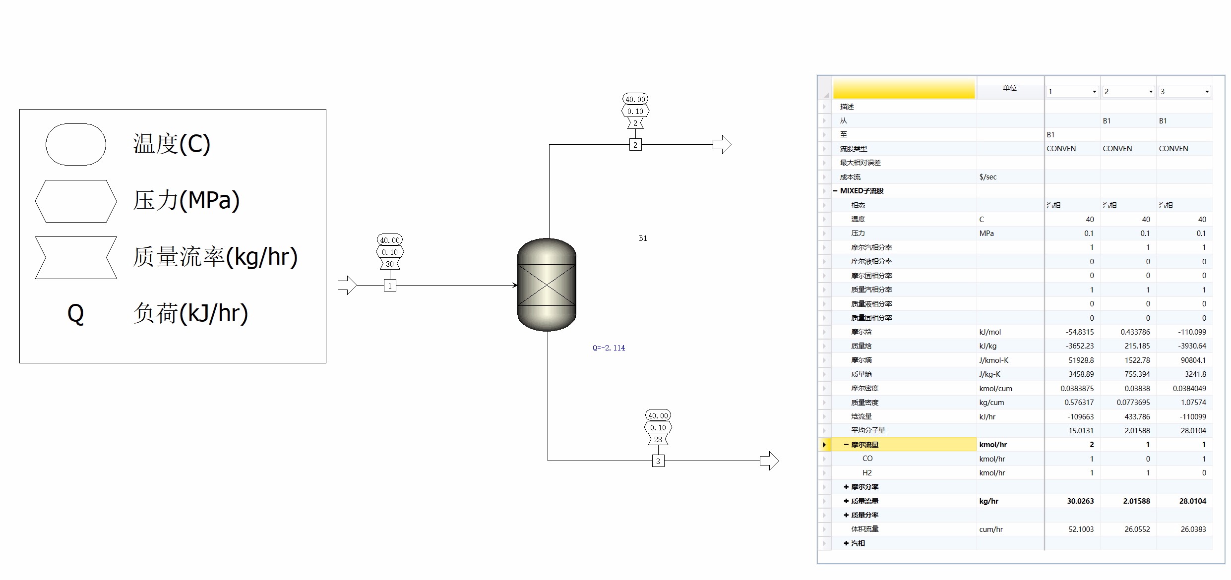Select stream 3 label box on flowsheet

tap(658, 461)
